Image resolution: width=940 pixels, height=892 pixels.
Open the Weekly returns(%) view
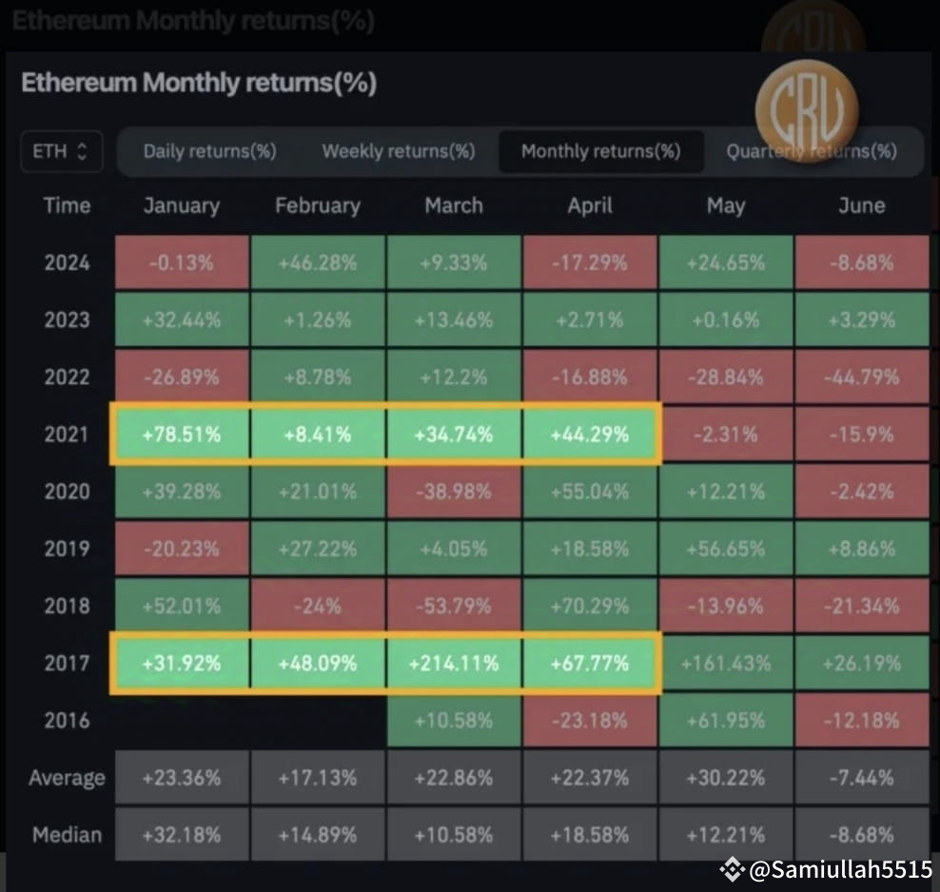click(x=398, y=151)
